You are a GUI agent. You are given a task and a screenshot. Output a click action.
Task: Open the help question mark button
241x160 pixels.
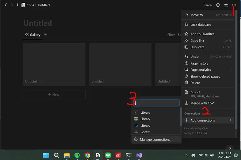230,149
